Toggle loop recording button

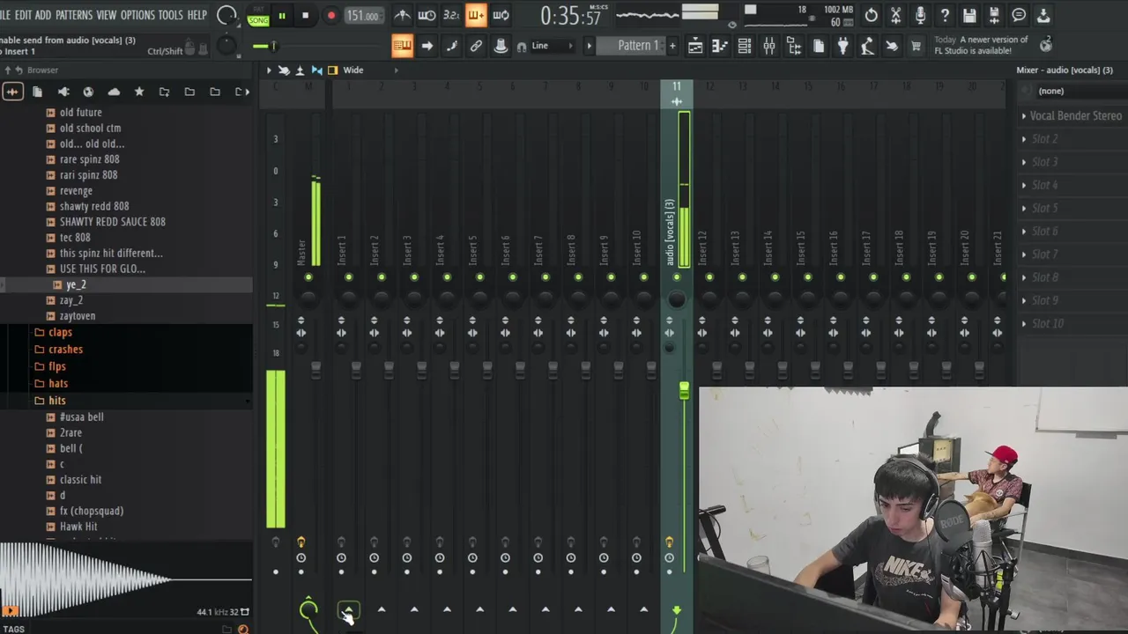[501, 15]
